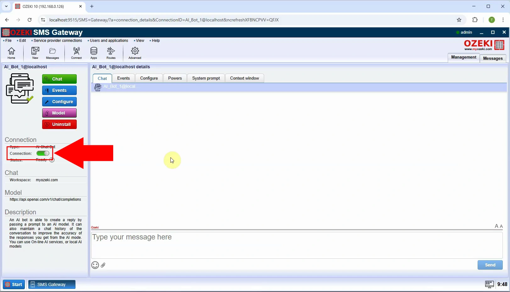Click the blue Configure button
Screen dimensions: 510x292
pyautogui.click(x=59, y=102)
